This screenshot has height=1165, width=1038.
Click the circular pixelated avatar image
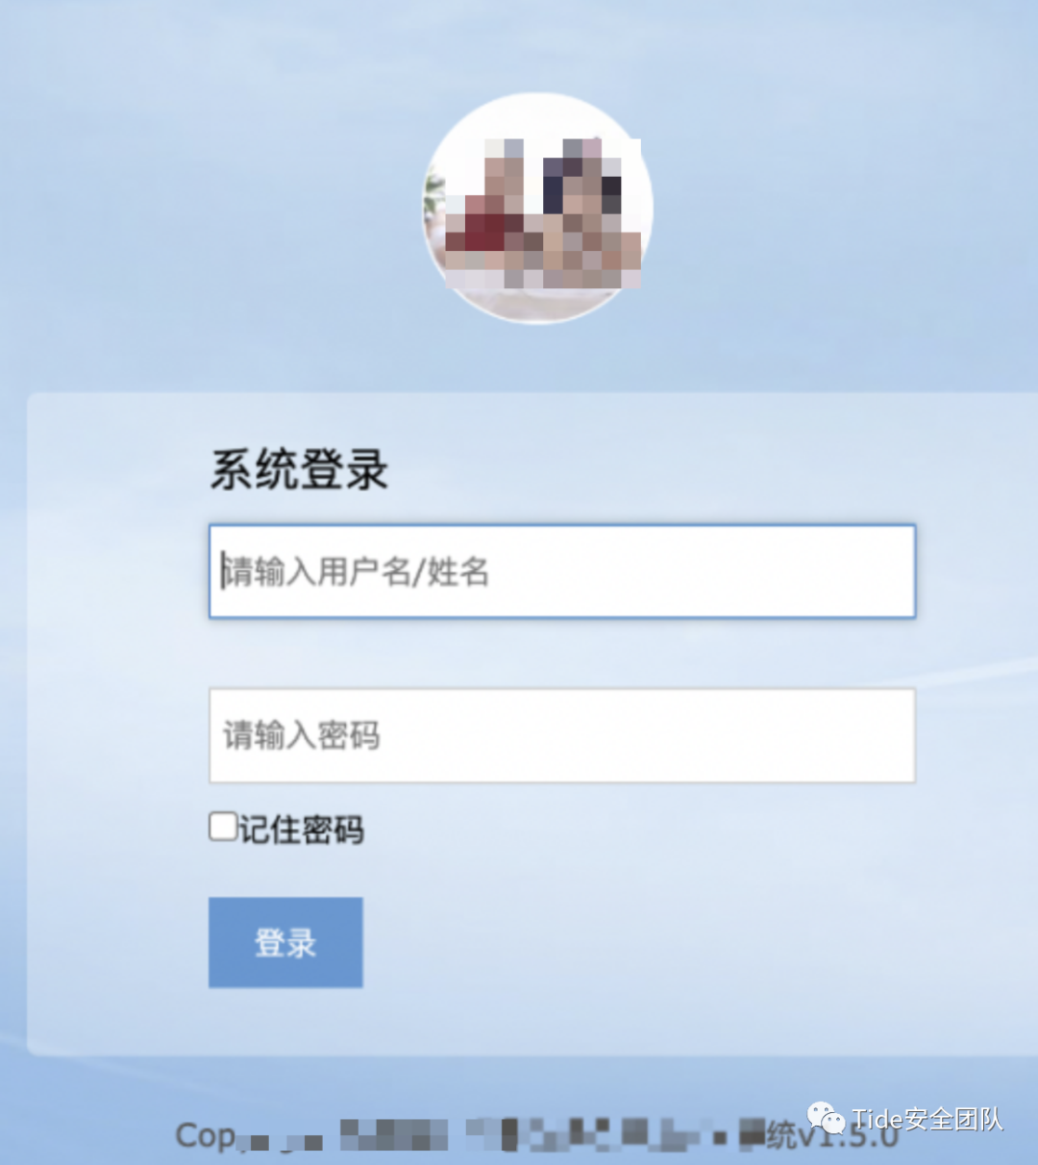coord(538,209)
